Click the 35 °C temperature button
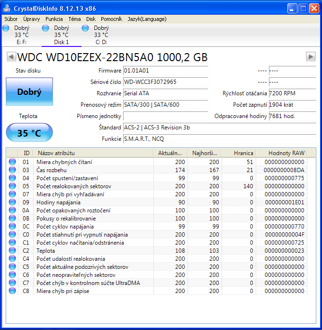 tap(29, 133)
